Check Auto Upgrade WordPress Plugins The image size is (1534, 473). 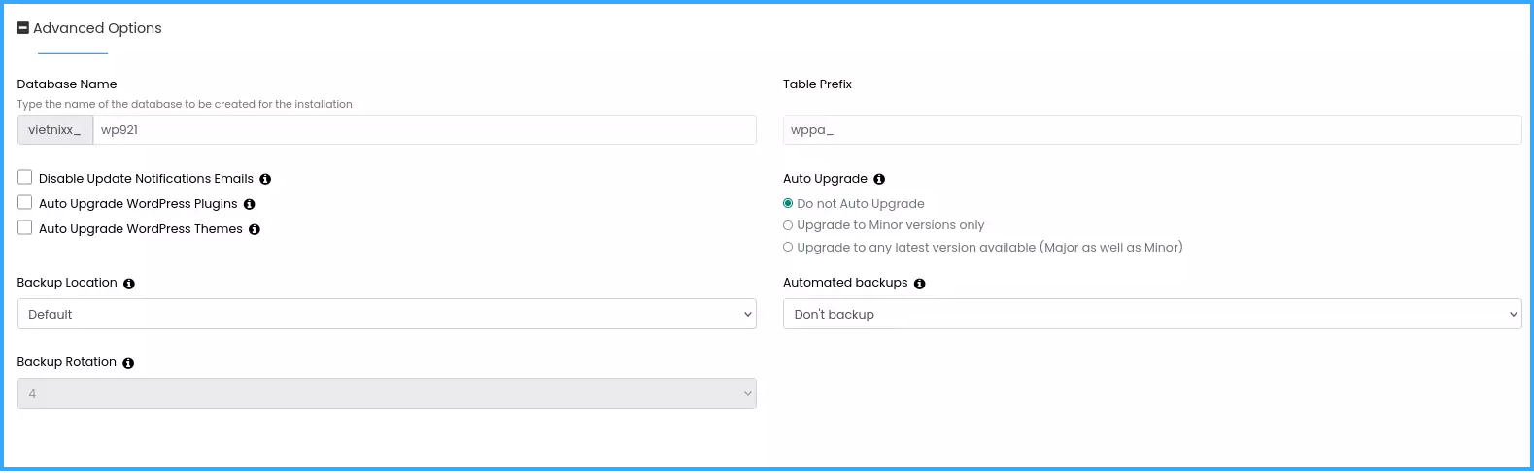point(25,203)
